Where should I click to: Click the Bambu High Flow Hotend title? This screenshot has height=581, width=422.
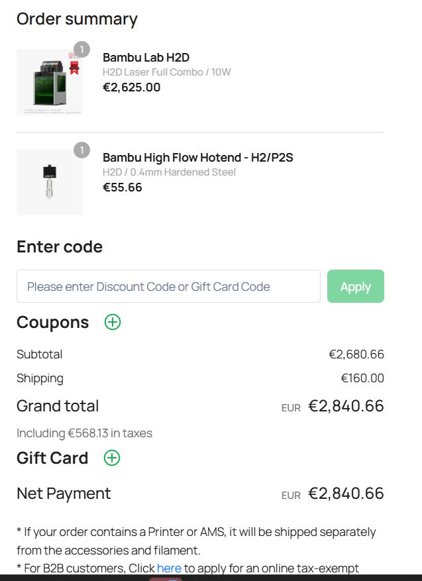197,158
